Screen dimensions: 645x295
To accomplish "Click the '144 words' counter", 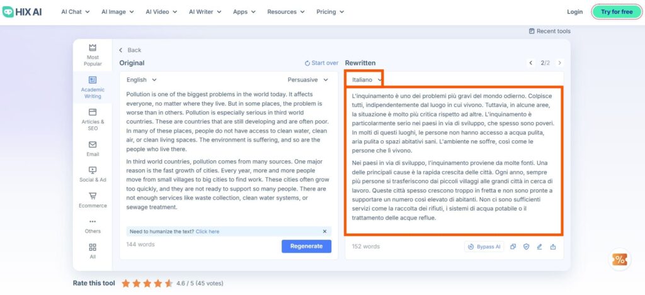I will coord(140,245).
